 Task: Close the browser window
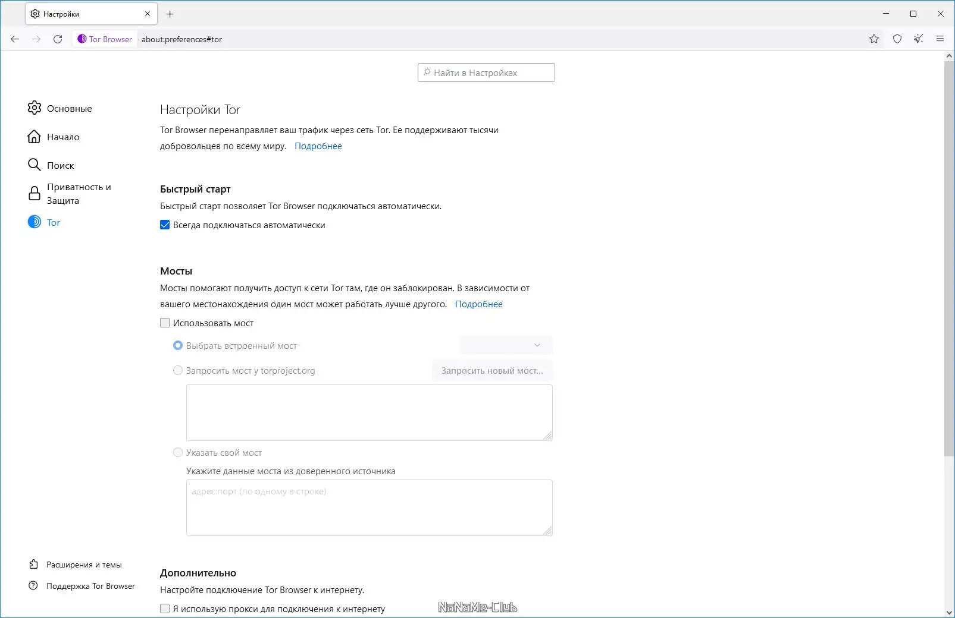[941, 14]
